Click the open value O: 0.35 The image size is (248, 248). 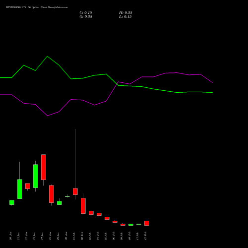[x=86, y=17]
